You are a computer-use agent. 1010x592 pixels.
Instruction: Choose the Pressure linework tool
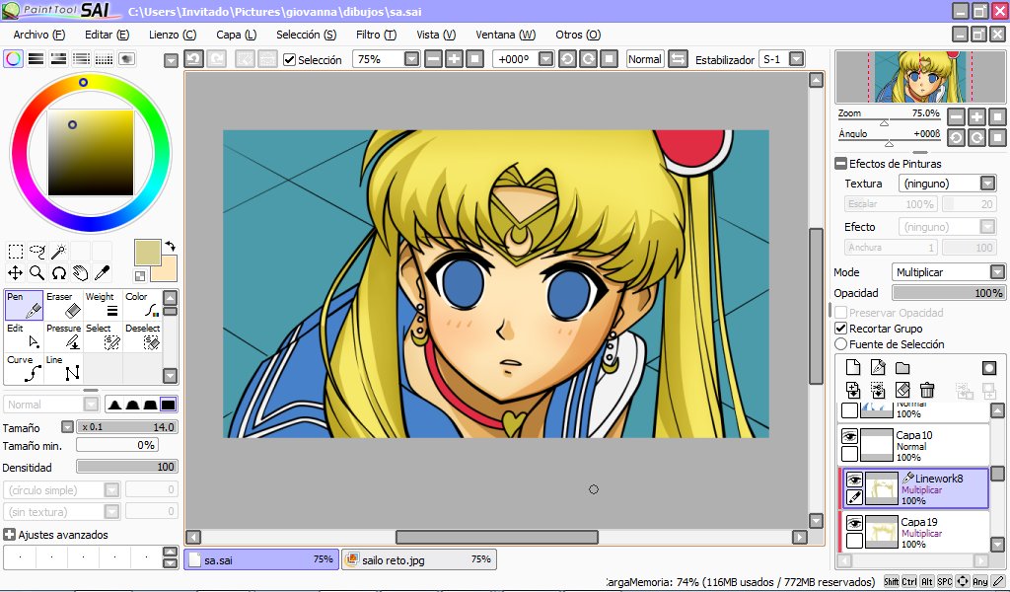(x=63, y=336)
